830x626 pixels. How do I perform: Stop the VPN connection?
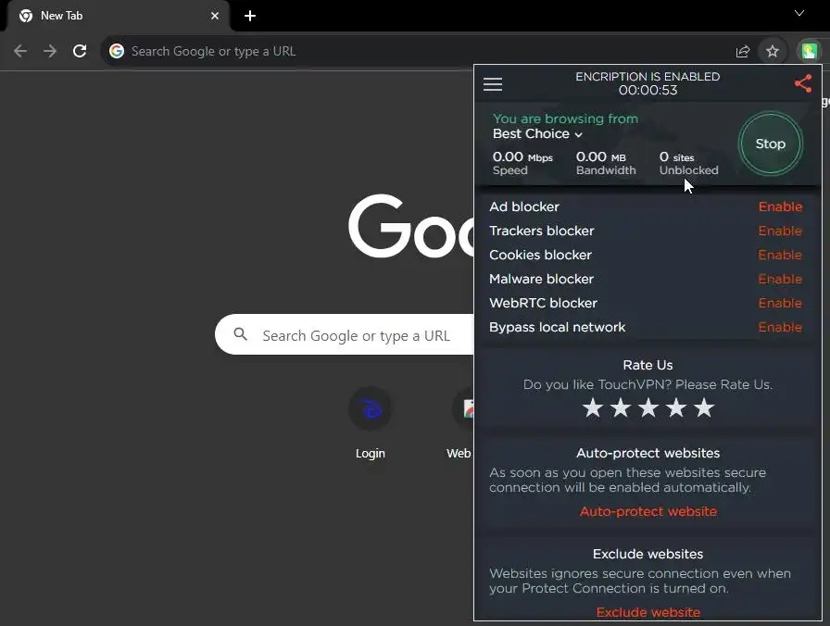click(x=770, y=144)
